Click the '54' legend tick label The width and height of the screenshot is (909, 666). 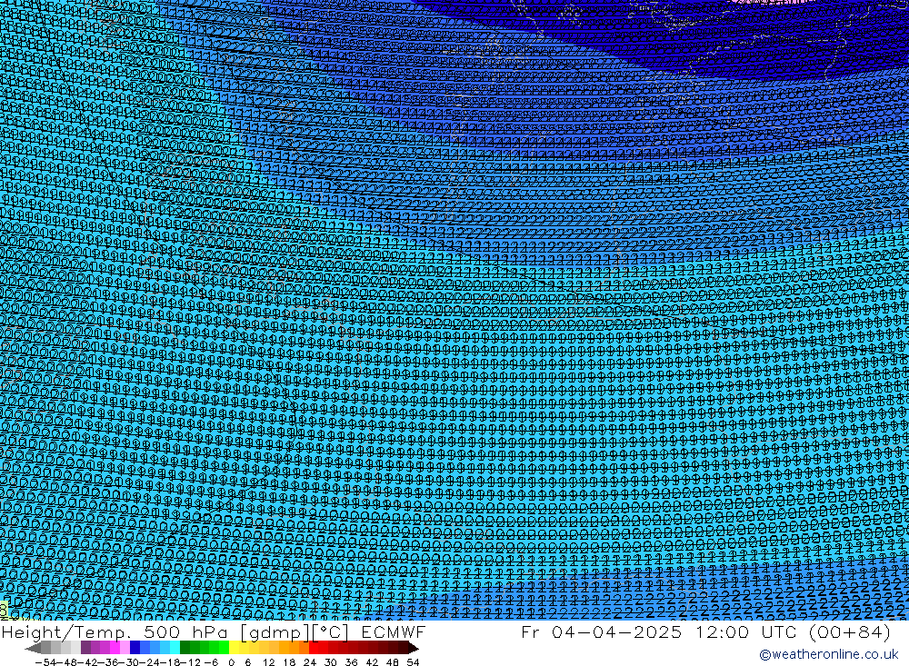point(413,662)
